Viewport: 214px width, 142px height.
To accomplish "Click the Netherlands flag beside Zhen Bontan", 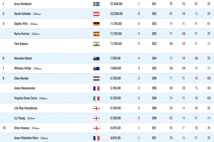I will click(96, 79).
